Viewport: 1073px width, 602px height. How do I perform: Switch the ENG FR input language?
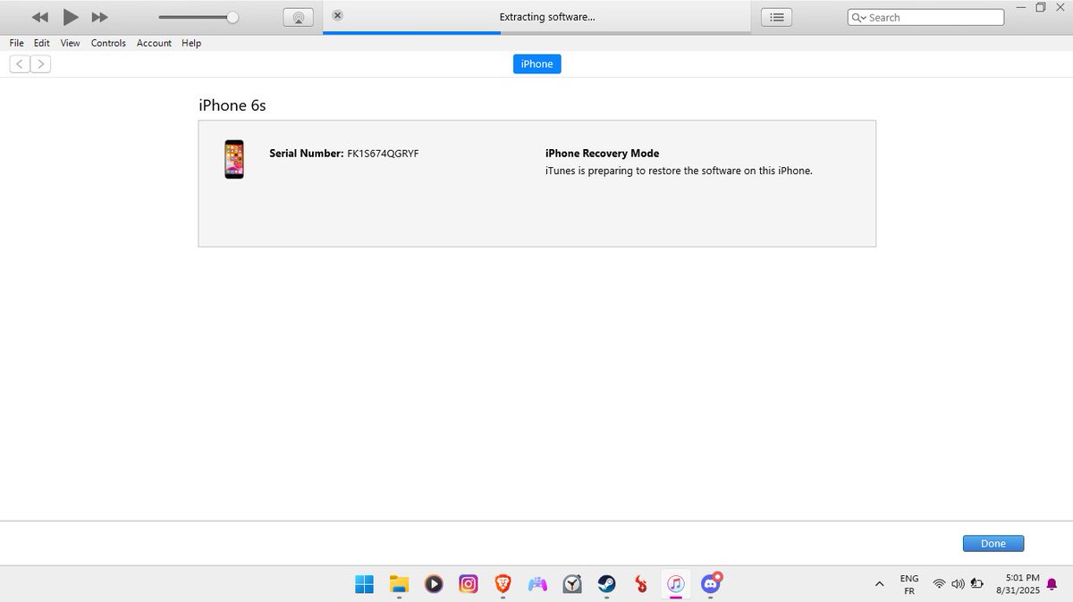[909, 584]
